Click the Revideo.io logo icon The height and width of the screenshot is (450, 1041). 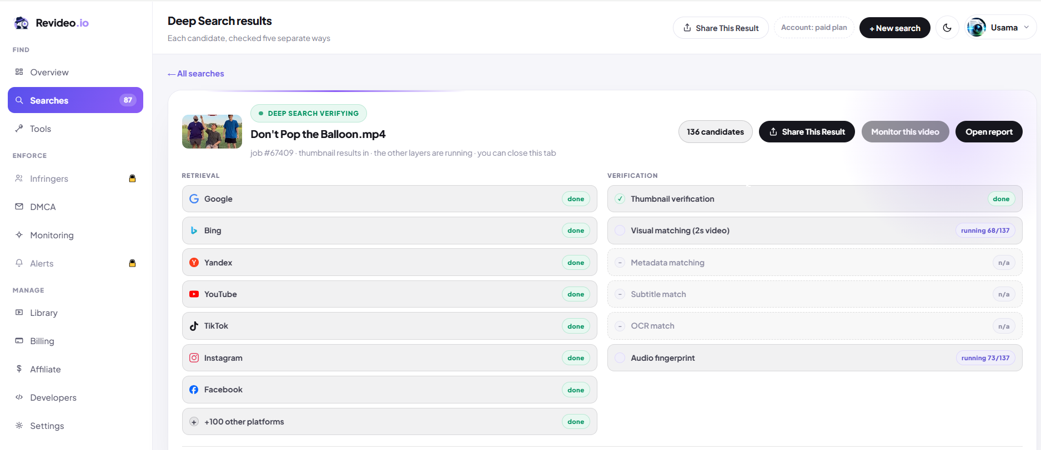pos(22,23)
